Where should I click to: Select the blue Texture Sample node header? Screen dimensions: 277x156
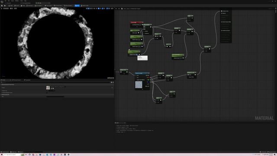click(x=142, y=73)
